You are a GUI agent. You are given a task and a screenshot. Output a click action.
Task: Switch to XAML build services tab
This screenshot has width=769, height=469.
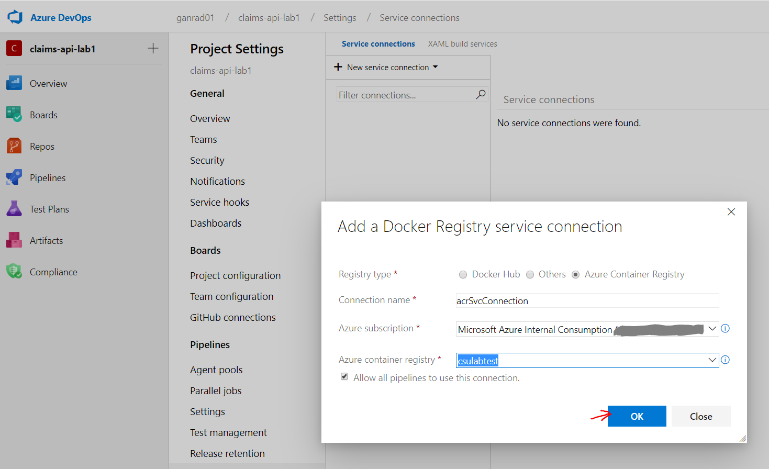pos(462,44)
